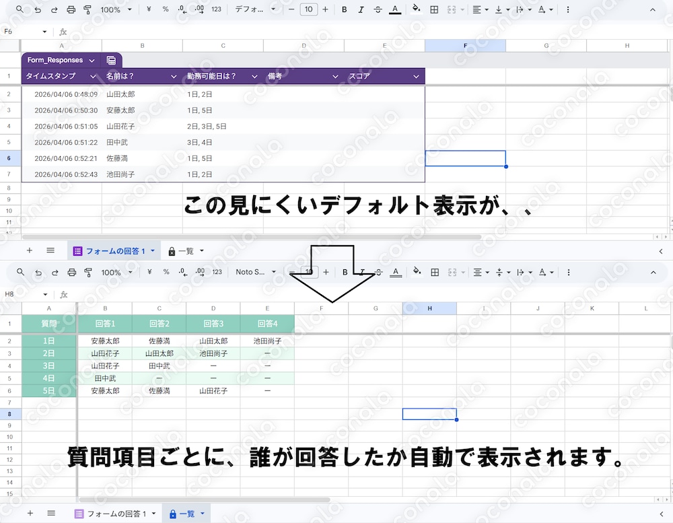
Task: Open the タイムスタンプ column filter dropdown
Action: [93, 77]
